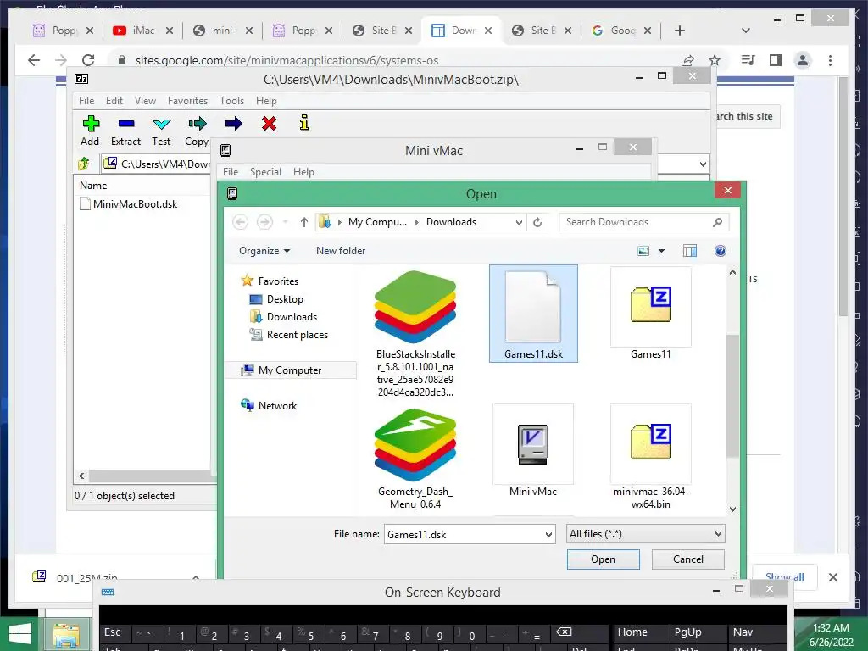
Task: Reload the Chrome page
Action: click(x=88, y=60)
